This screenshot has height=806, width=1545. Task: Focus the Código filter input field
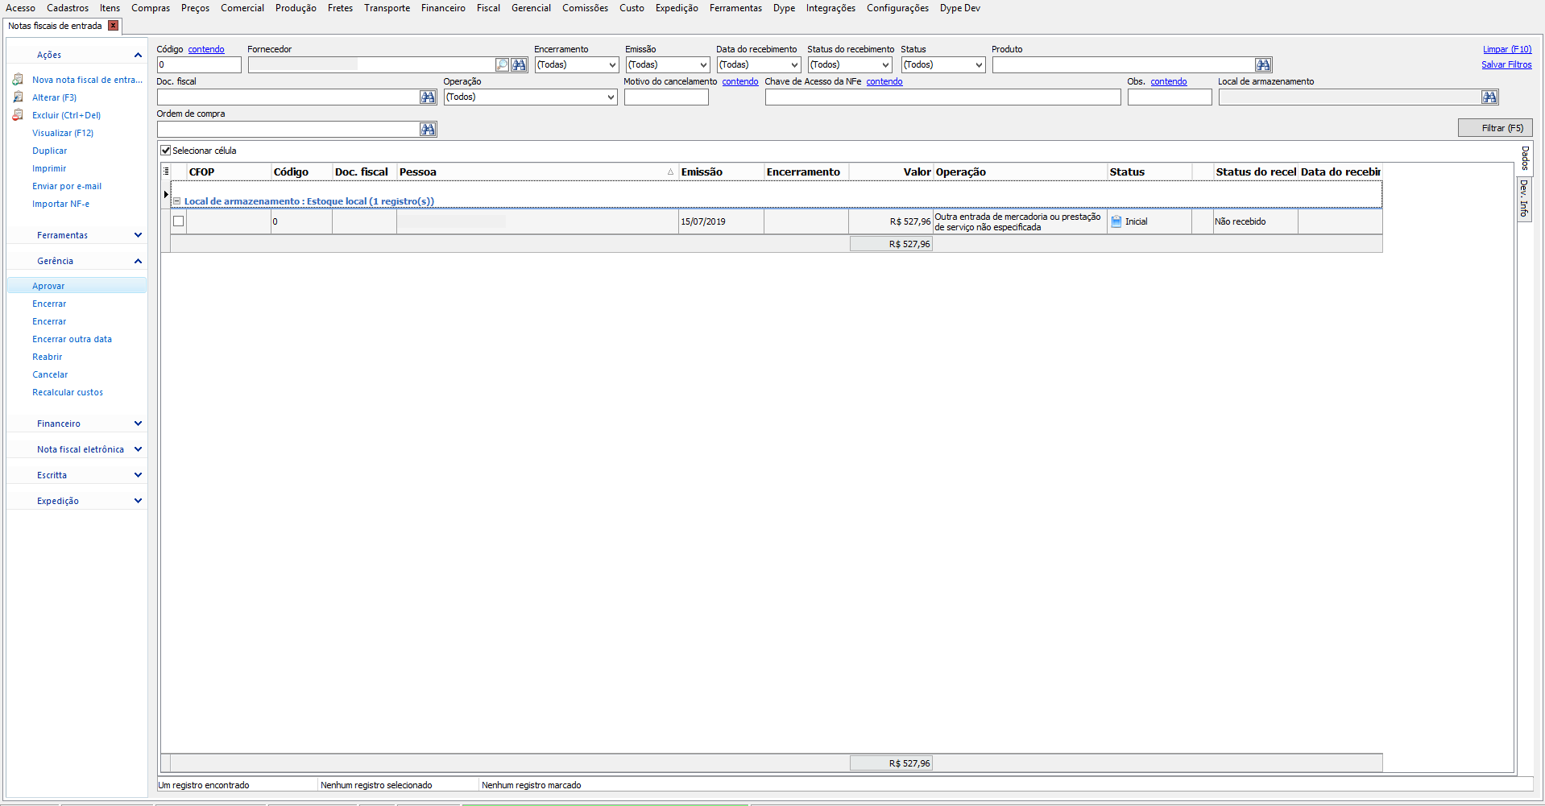[199, 64]
